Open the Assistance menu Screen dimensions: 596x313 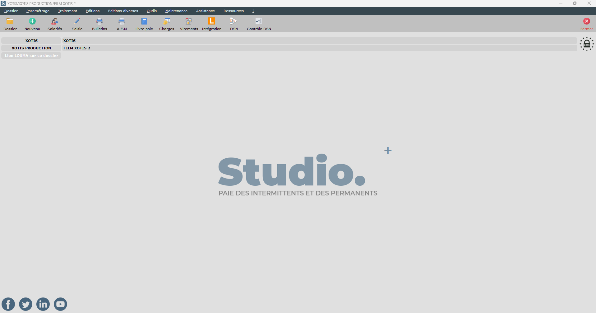pyautogui.click(x=206, y=11)
